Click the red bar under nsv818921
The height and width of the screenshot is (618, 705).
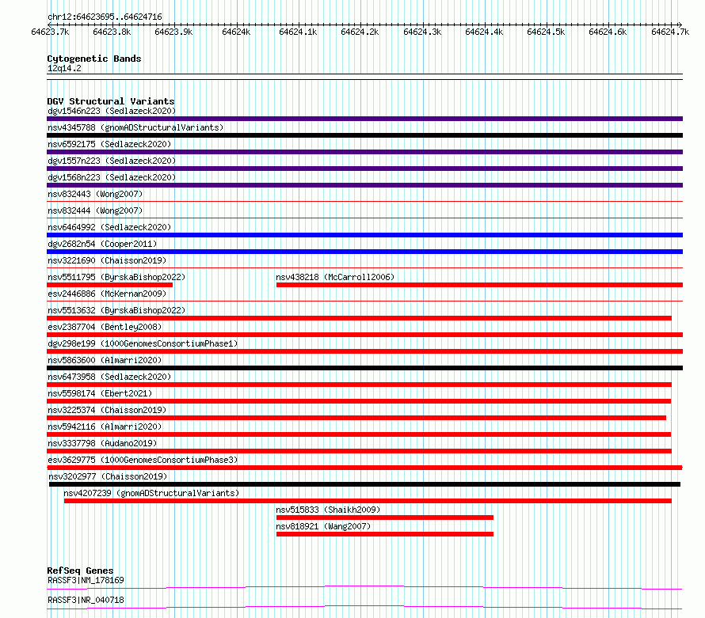385,534
